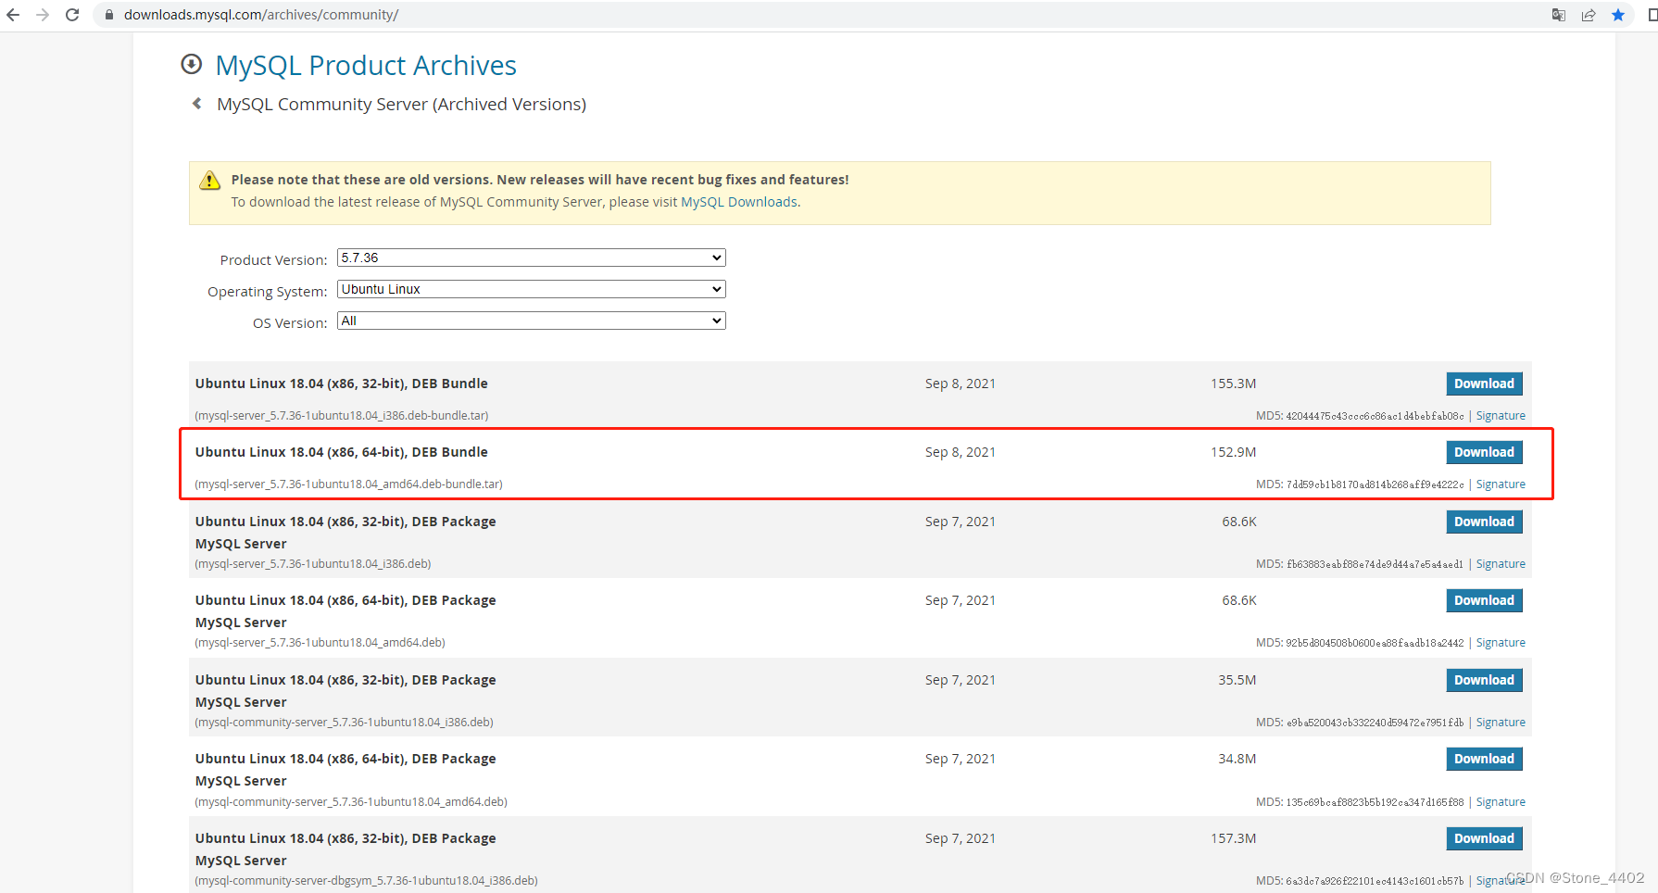
Task: Download the mysql-community-server amd64.deb, 34.8M
Action: tap(1484, 759)
